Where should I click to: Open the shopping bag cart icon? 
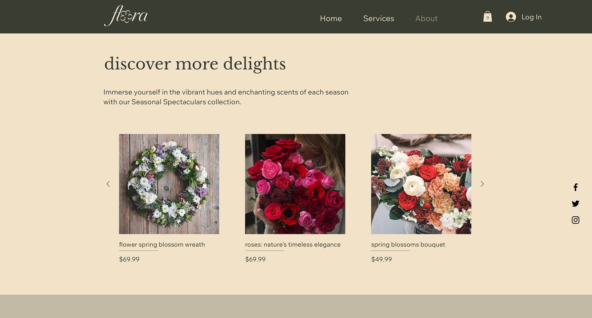click(x=487, y=17)
